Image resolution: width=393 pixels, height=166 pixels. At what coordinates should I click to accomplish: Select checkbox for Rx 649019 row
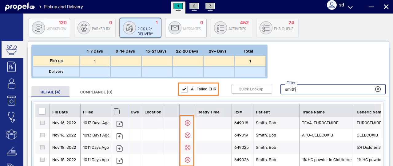[42, 135]
